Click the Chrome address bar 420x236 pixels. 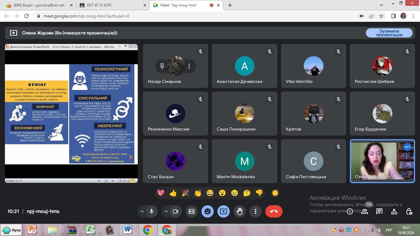pos(197,16)
